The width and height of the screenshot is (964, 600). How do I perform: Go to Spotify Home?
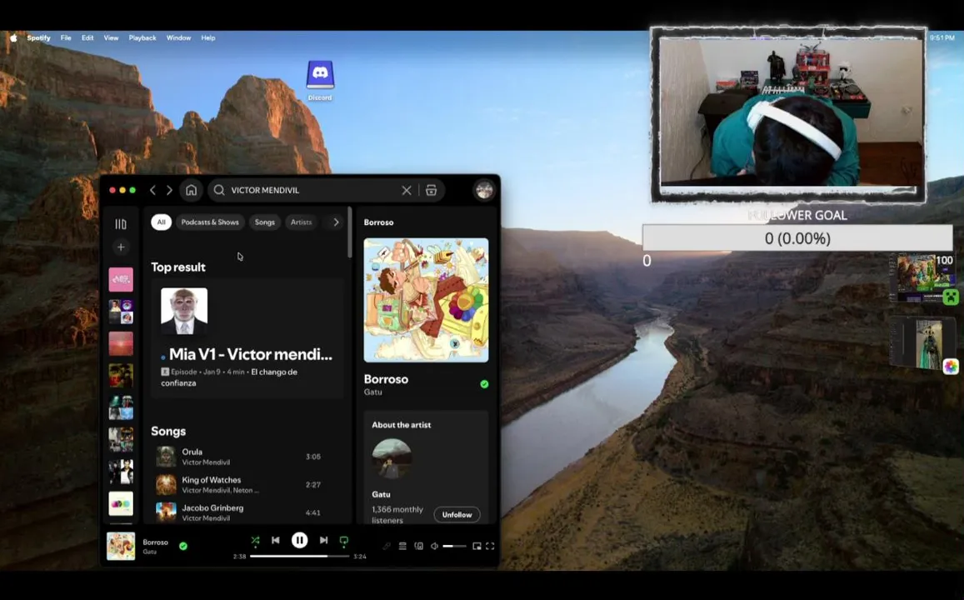pyautogui.click(x=191, y=190)
